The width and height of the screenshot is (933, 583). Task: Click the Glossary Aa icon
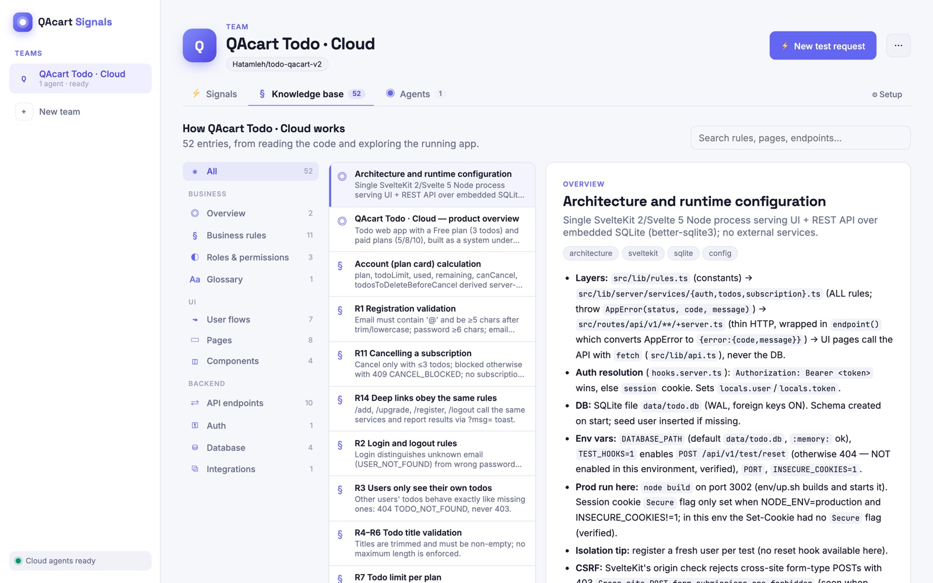(195, 279)
